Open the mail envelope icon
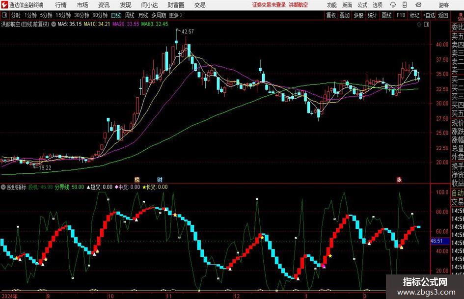This screenshot has height=299, width=464. click(418, 5)
